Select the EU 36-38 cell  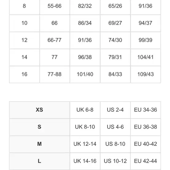pos(145,127)
